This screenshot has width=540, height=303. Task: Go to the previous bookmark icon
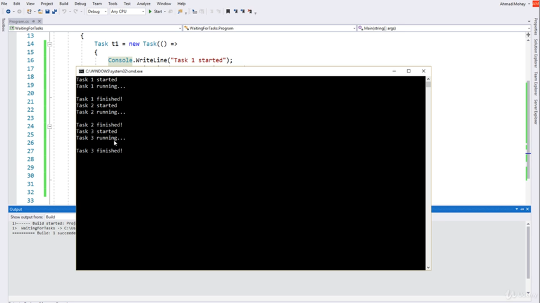pyautogui.click(x=236, y=11)
